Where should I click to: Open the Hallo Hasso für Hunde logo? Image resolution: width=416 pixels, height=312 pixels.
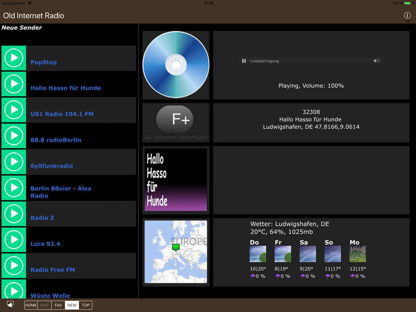(x=176, y=180)
